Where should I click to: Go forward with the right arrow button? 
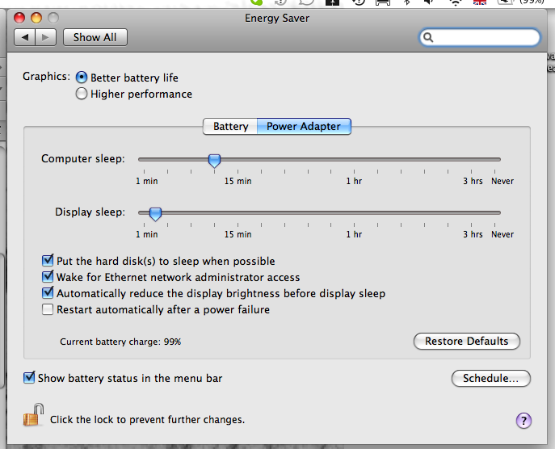click(46, 37)
